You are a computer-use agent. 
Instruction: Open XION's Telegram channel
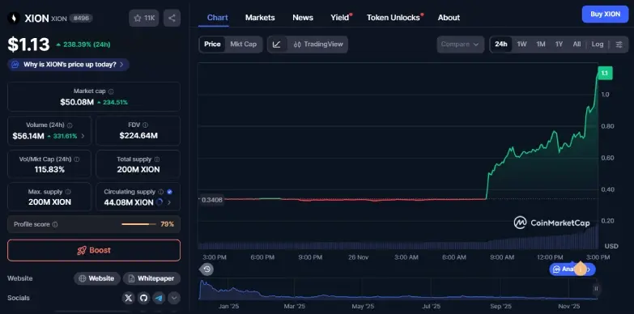click(159, 299)
